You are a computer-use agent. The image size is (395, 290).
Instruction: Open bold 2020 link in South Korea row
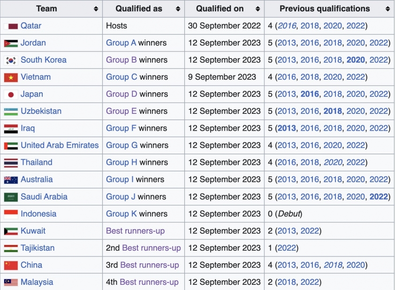click(356, 60)
